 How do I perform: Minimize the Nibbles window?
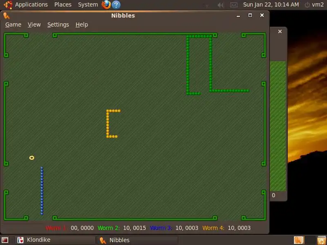(238, 16)
